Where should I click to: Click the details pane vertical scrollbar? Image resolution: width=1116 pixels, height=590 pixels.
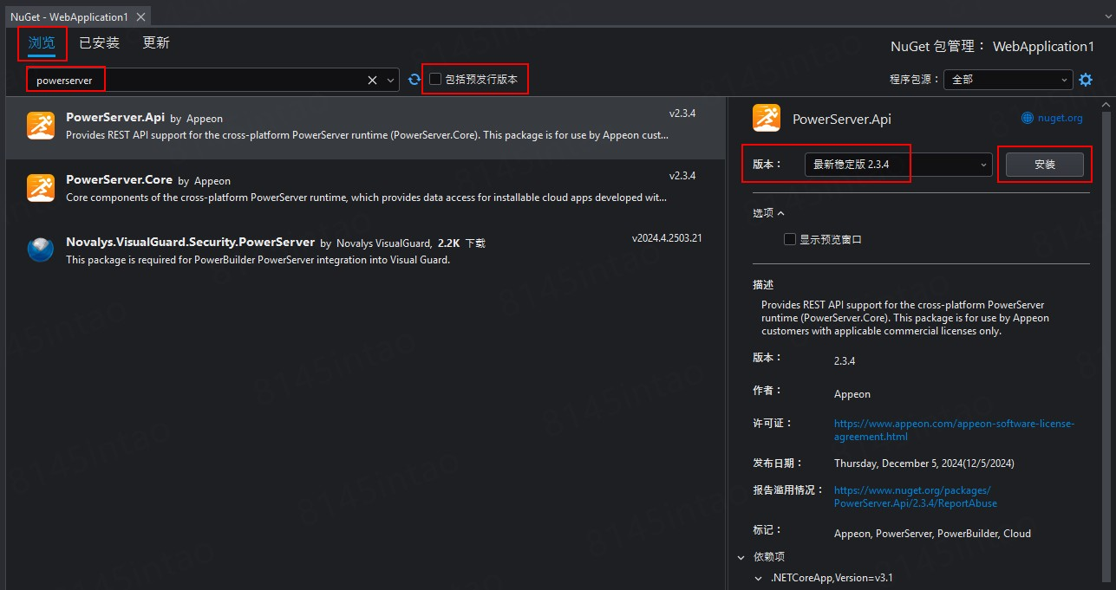1107,347
